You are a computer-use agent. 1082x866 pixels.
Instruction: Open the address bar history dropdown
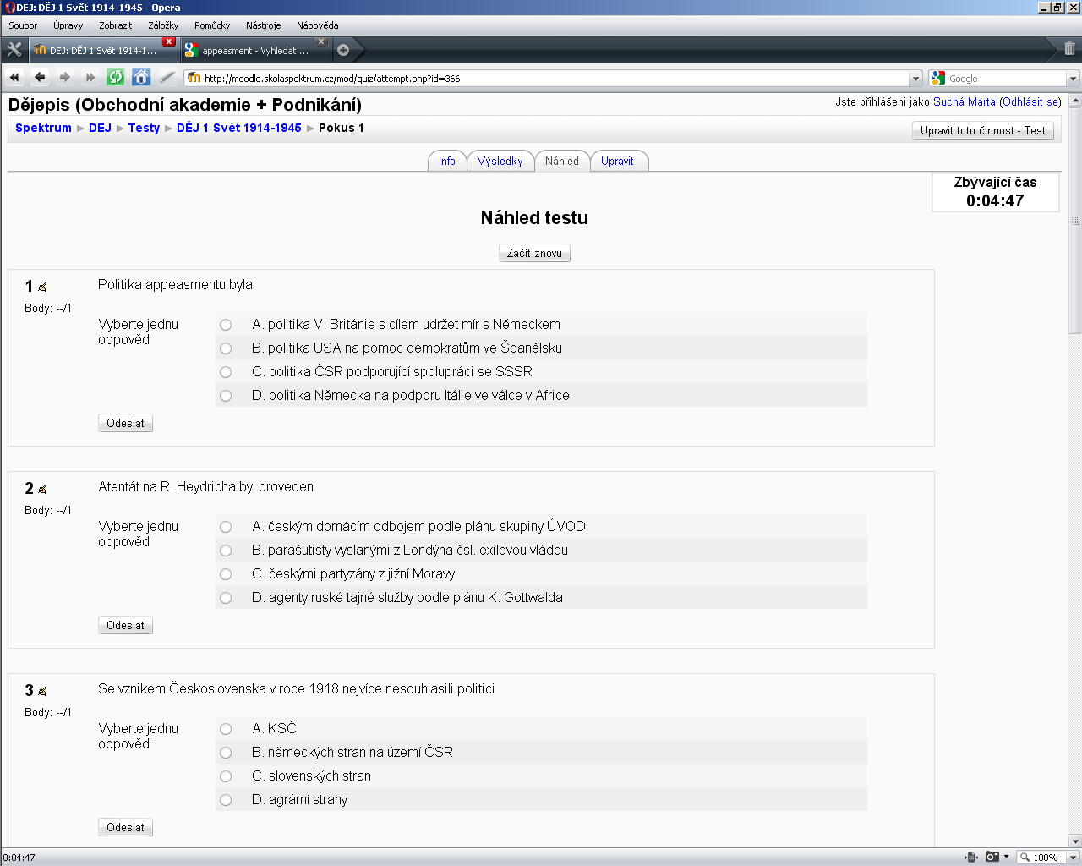point(915,78)
